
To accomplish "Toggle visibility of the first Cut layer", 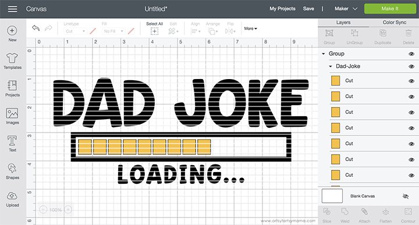I will coord(411,81).
